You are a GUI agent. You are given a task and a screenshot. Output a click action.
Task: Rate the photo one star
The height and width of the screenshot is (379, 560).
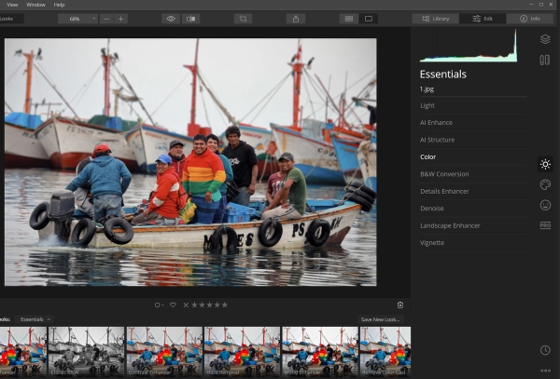(x=194, y=305)
